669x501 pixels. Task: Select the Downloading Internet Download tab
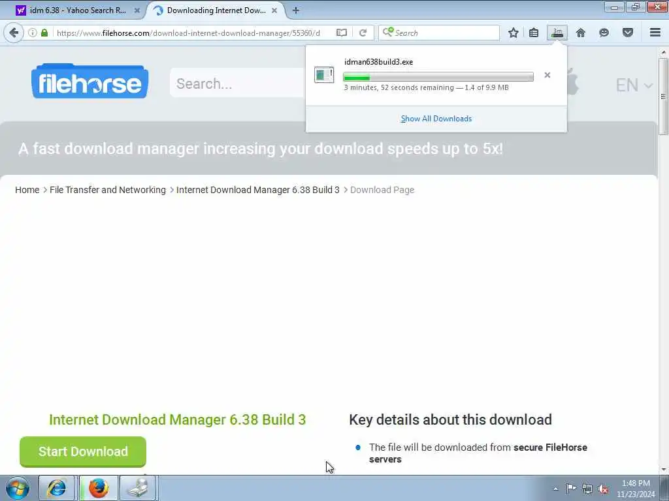click(x=217, y=10)
